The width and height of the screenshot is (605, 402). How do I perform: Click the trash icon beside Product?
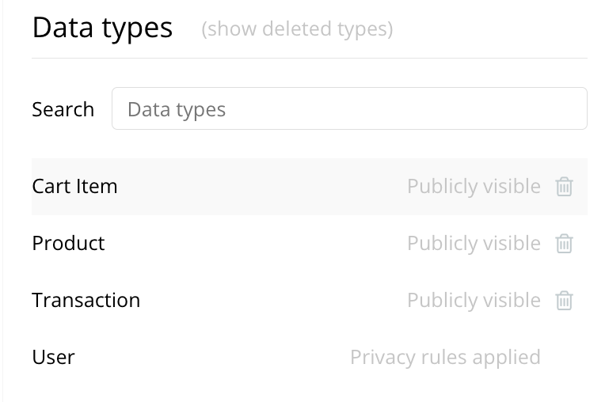[564, 244]
